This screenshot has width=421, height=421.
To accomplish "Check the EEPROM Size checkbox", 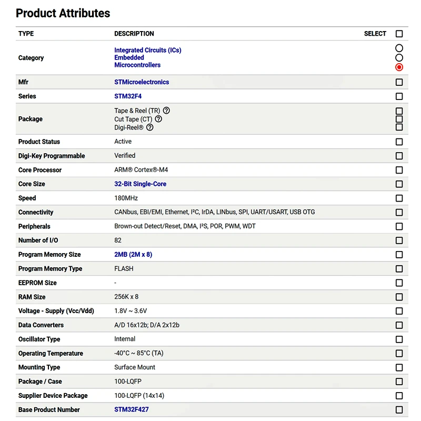I will [399, 283].
